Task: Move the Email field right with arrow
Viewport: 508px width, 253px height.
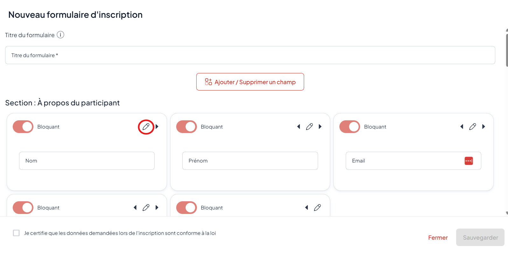Action: tap(484, 127)
